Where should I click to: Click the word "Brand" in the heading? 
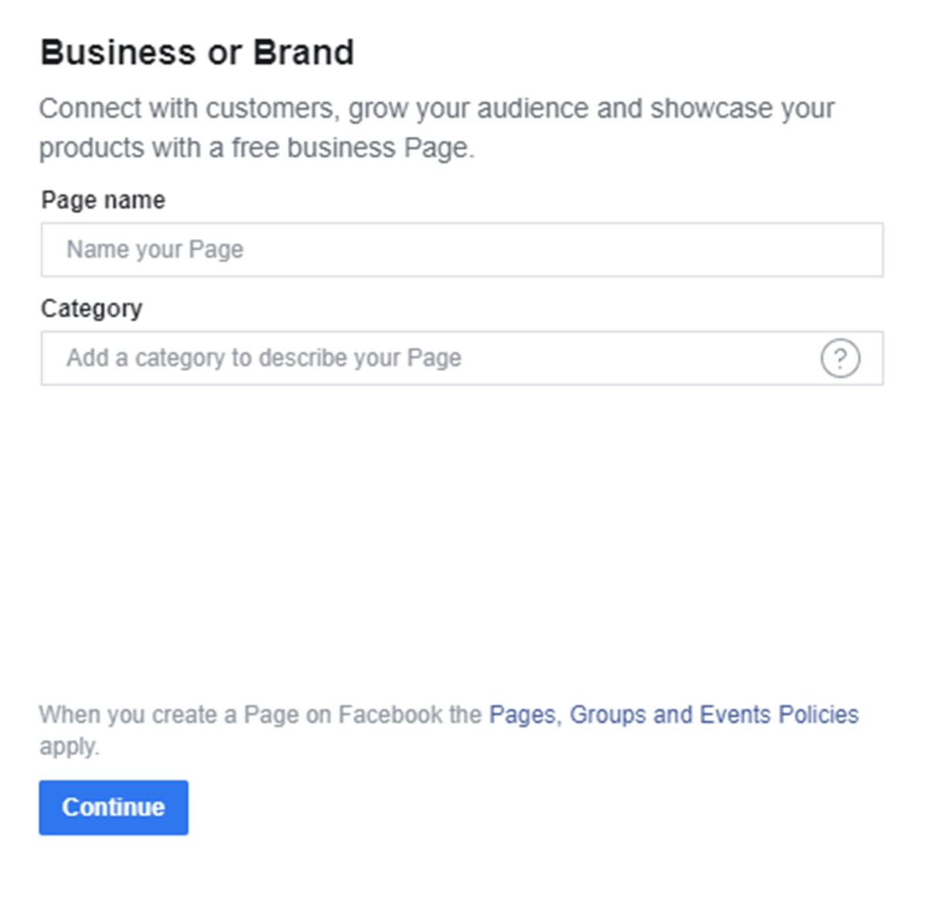[303, 53]
